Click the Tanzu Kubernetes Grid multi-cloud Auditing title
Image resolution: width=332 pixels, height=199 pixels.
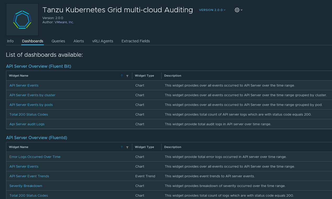click(118, 10)
